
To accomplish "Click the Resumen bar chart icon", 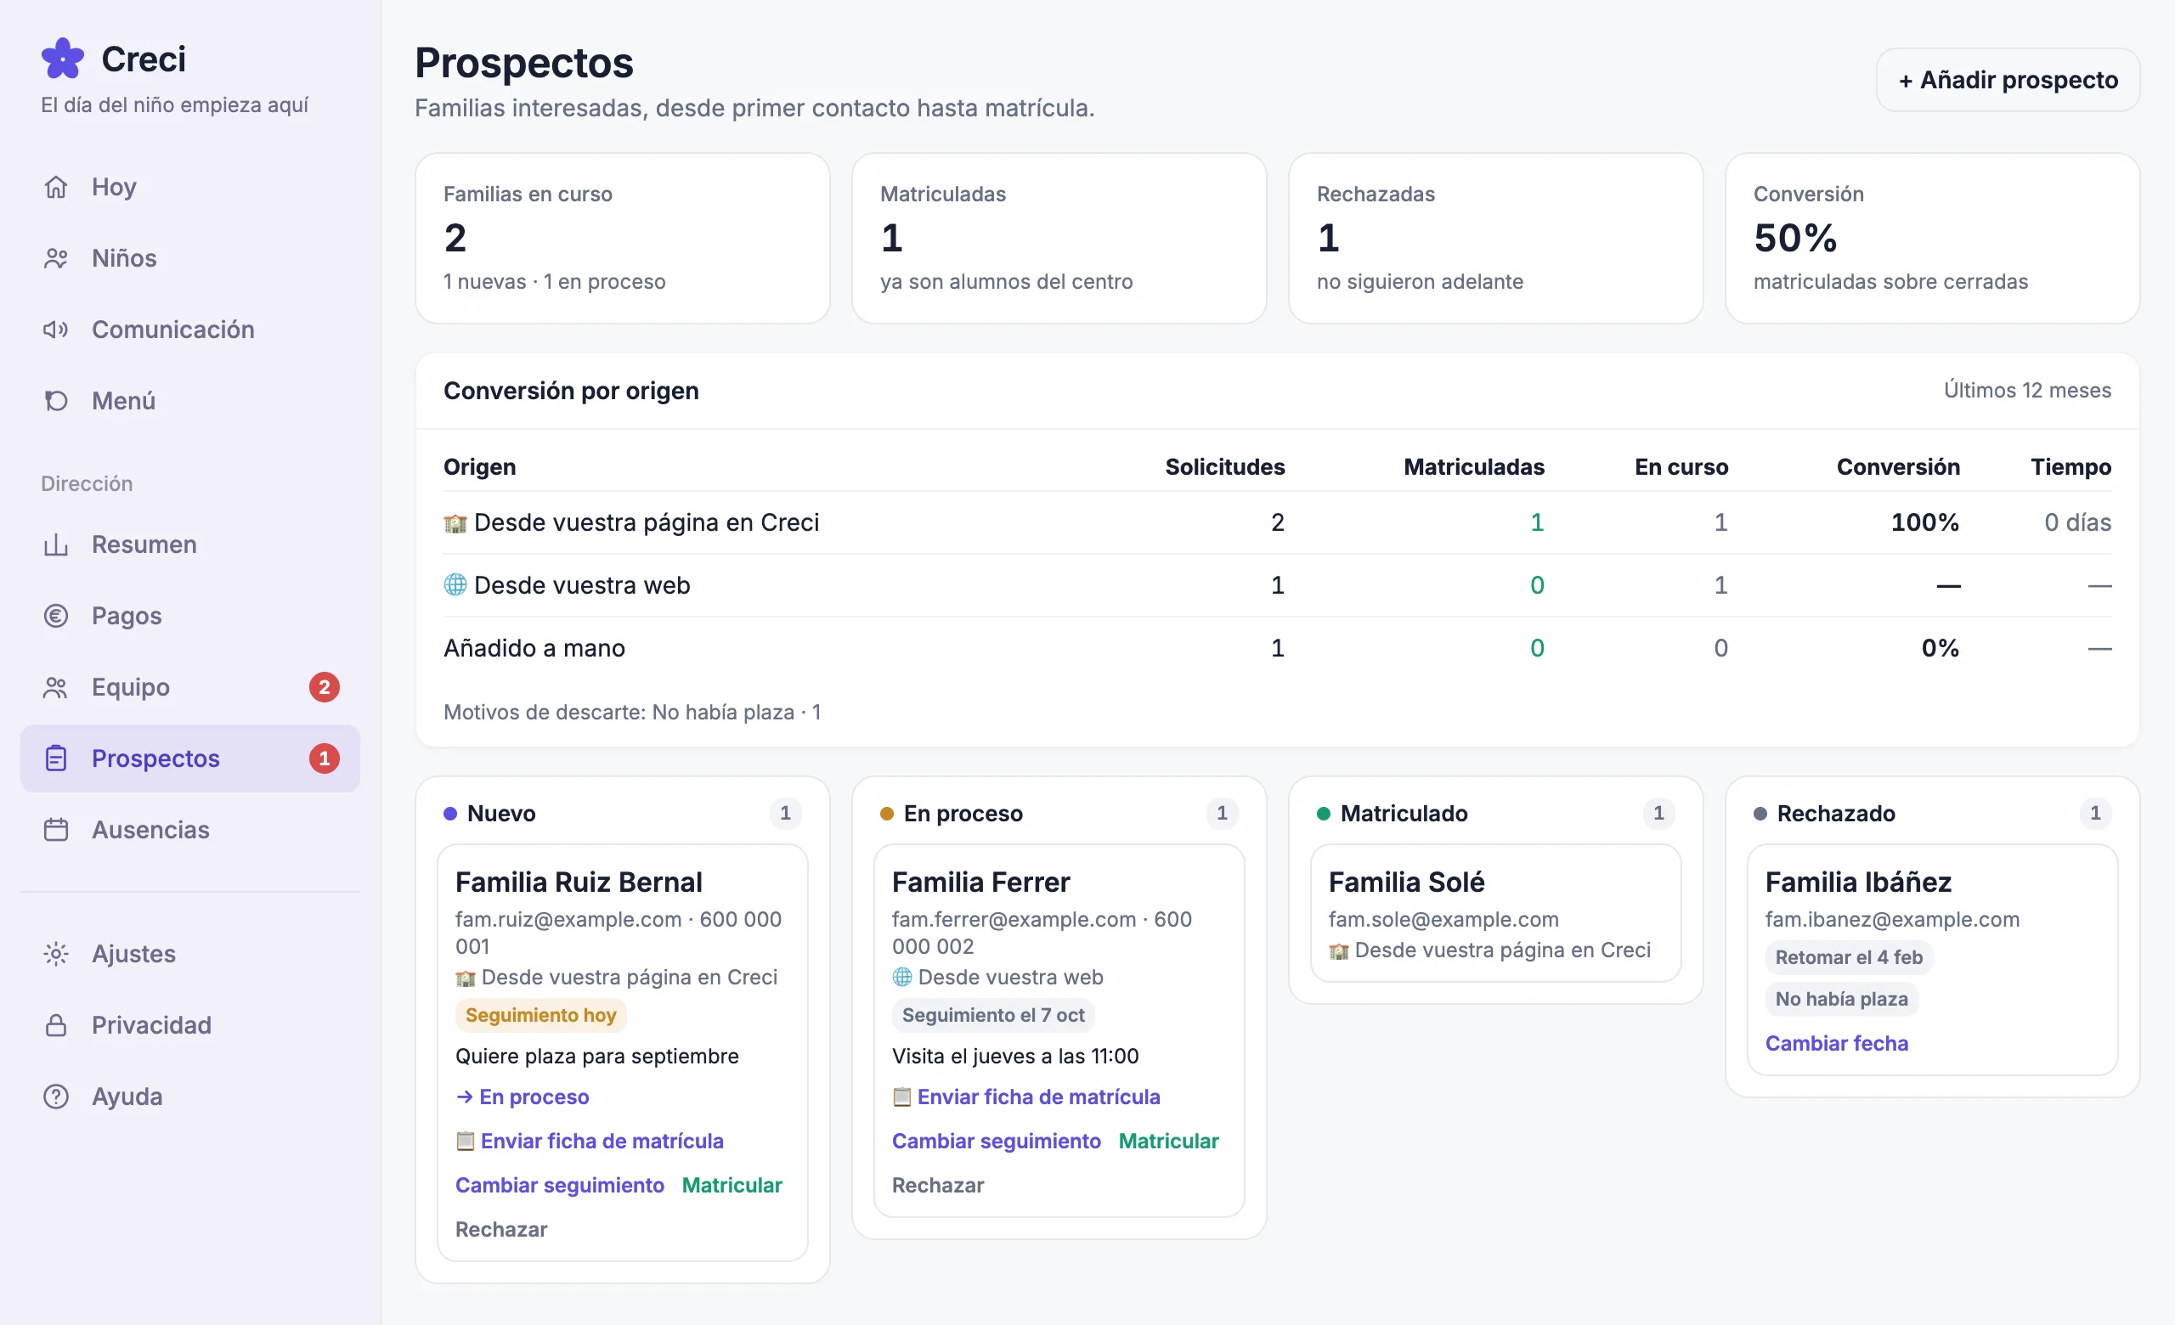I will coord(55,545).
